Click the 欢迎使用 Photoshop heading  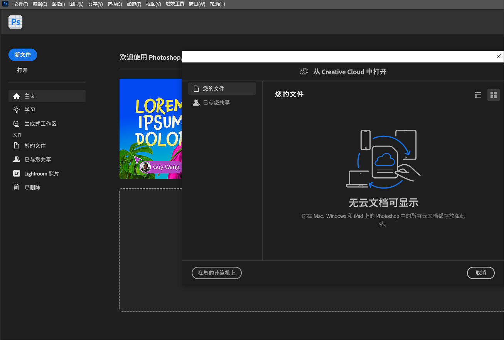pyautogui.click(x=151, y=57)
